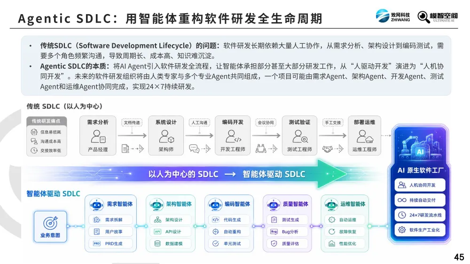The height and width of the screenshot is (264, 470).
Task: Click the 人工沟通 label
Action: (x=199, y=123)
